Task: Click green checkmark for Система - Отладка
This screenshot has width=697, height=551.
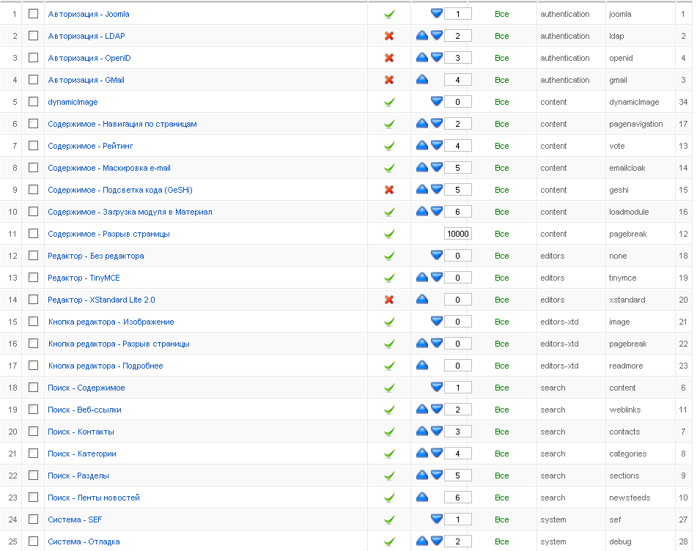Action: click(x=389, y=541)
